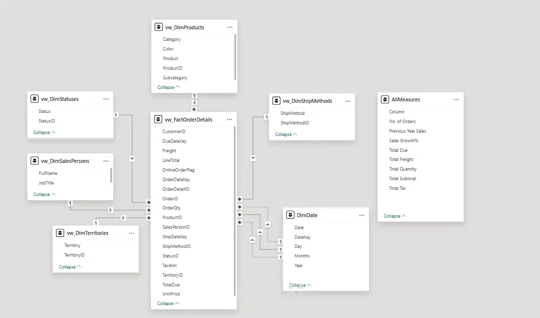Click the vw_DimSalesPersons table icon

[x=35, y=161]
